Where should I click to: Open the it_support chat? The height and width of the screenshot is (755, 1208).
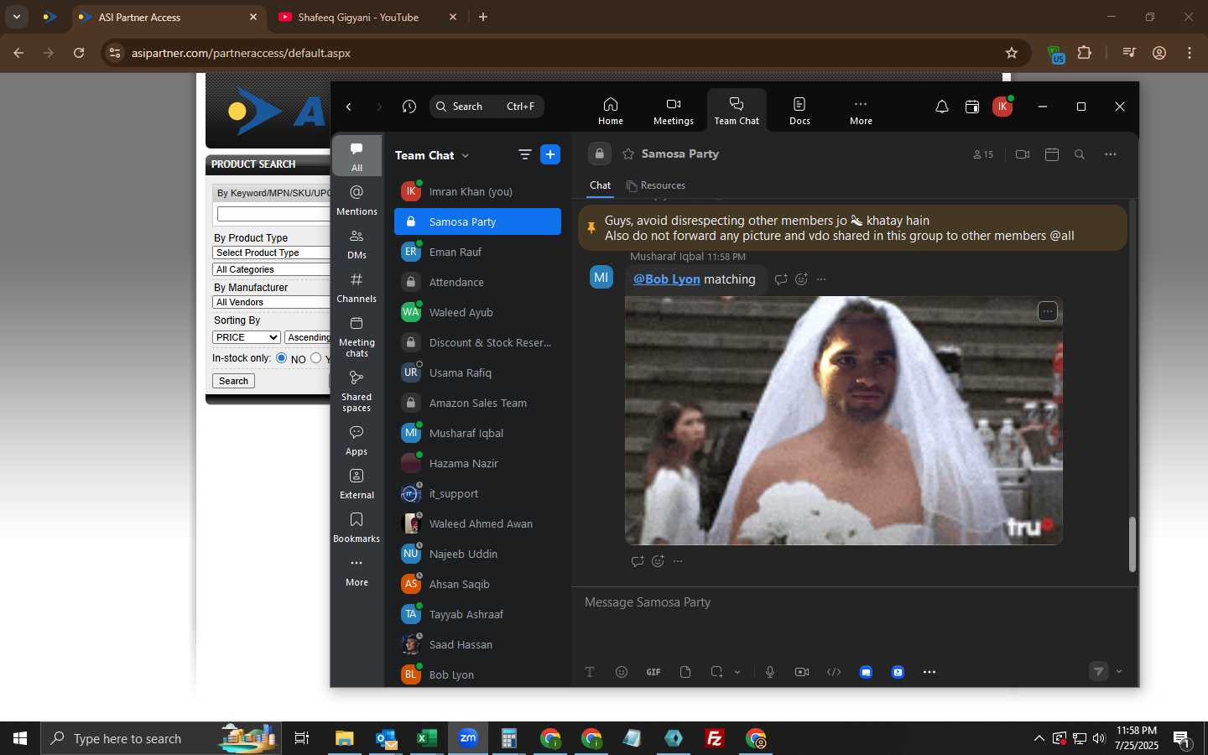[x=477, y=493]
